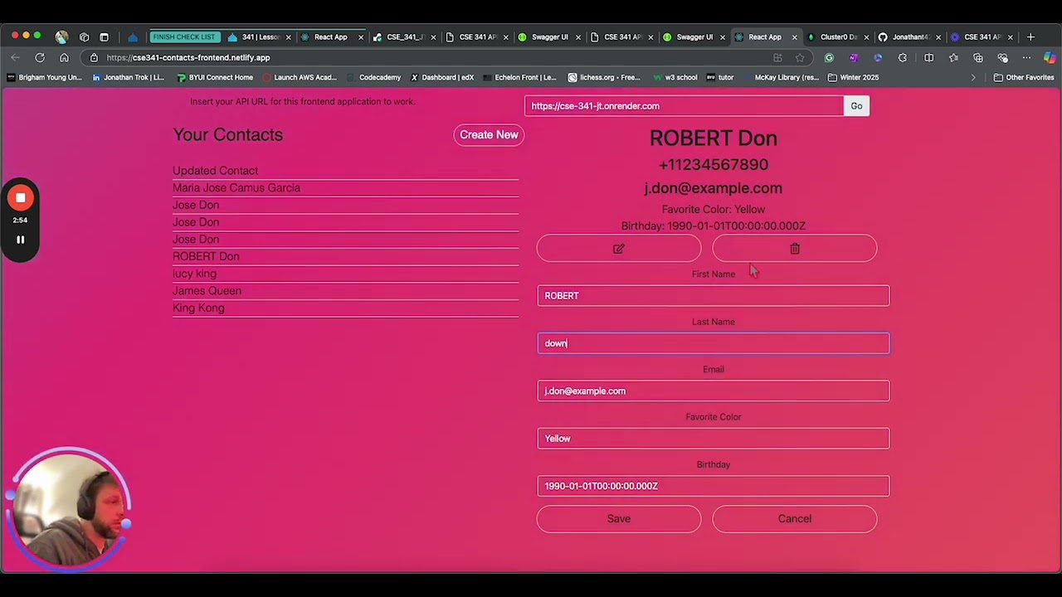Switch to the Jonathant GitHub tab

point(909,36)
